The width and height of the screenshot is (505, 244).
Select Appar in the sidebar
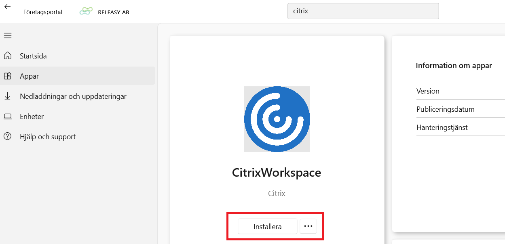click(78, 76)
